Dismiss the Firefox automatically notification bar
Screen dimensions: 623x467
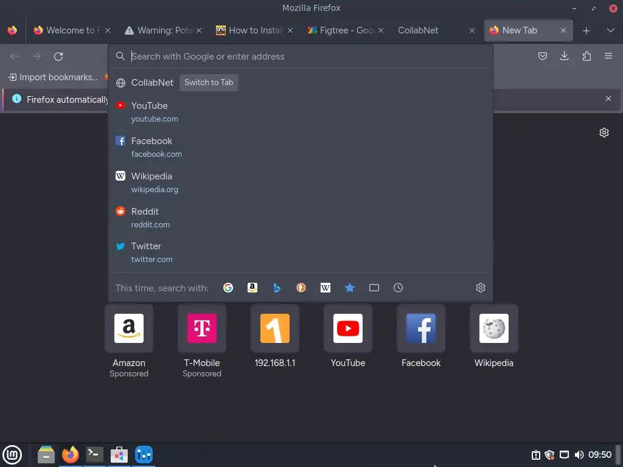[608, 99]
